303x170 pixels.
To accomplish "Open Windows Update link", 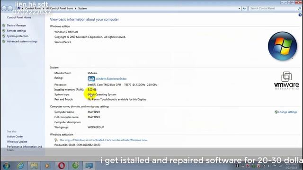I will [17, 142].
